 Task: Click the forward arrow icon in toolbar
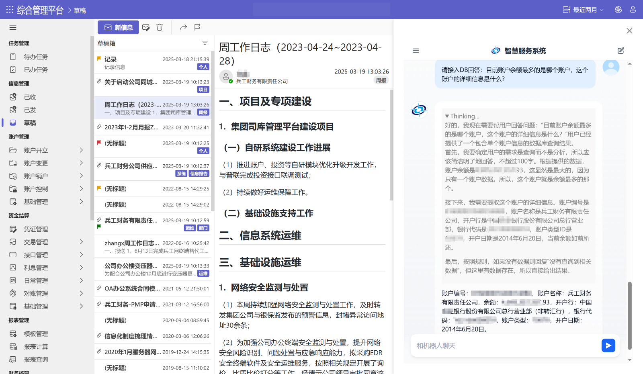[183, 27]
